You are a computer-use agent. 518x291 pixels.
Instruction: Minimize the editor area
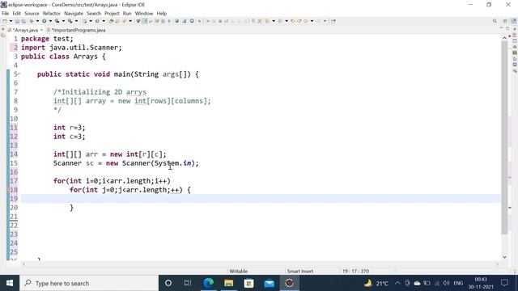pyautogui.click(x=501, y=28)
